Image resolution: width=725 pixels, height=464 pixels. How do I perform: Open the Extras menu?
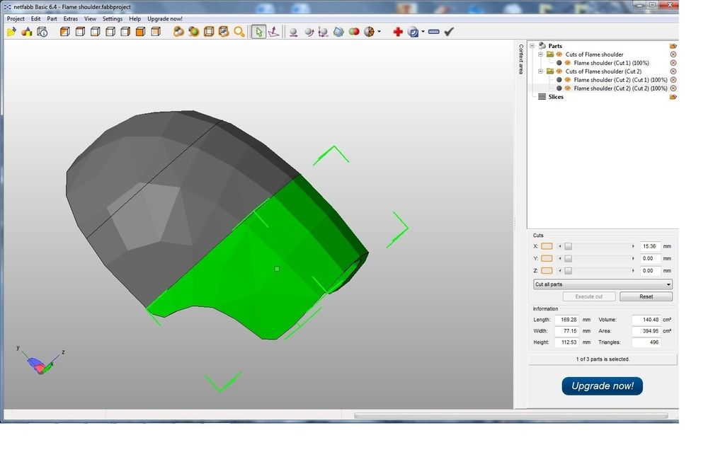[71, 18]
